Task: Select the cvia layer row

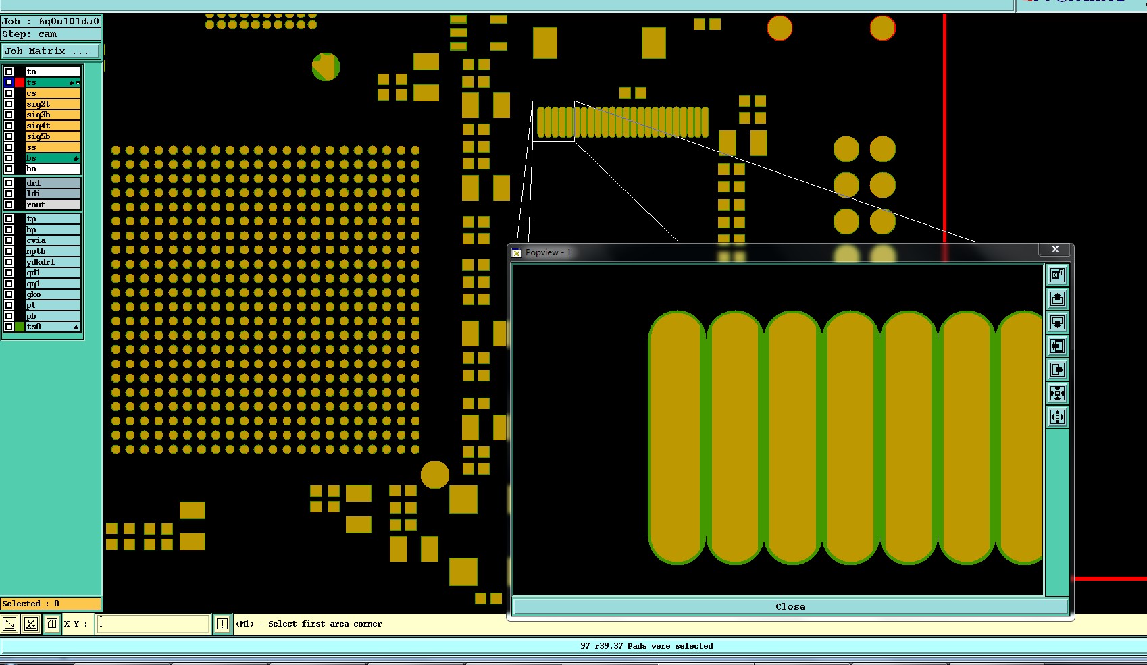Action: point(53,240)
